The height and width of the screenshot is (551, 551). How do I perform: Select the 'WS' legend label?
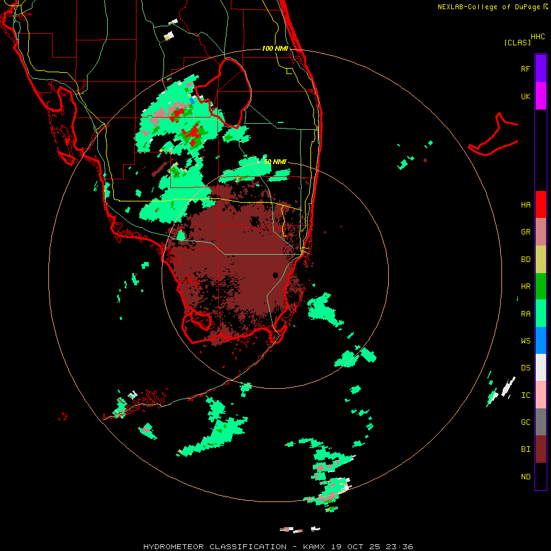pyautogui.click(x=525, y=341)
